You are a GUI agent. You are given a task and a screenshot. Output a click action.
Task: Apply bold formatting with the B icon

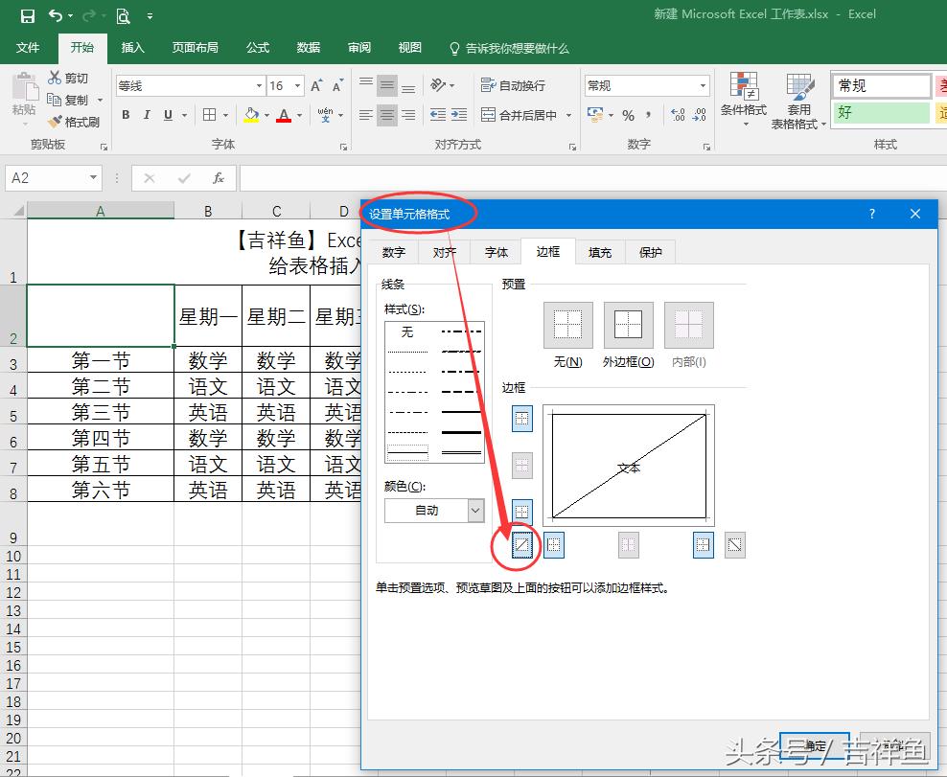(125, 114)
